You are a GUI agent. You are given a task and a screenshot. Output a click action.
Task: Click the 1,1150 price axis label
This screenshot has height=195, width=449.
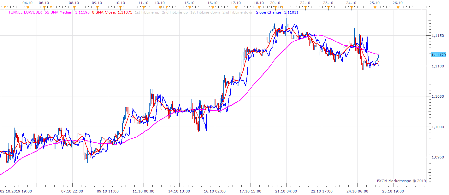point(437,36)
